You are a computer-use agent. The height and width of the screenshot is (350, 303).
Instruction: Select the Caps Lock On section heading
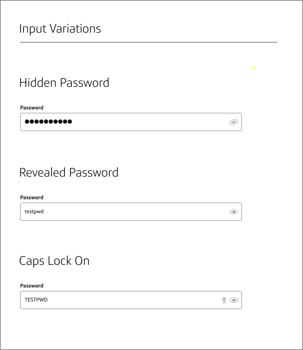(x=54, y=261)
